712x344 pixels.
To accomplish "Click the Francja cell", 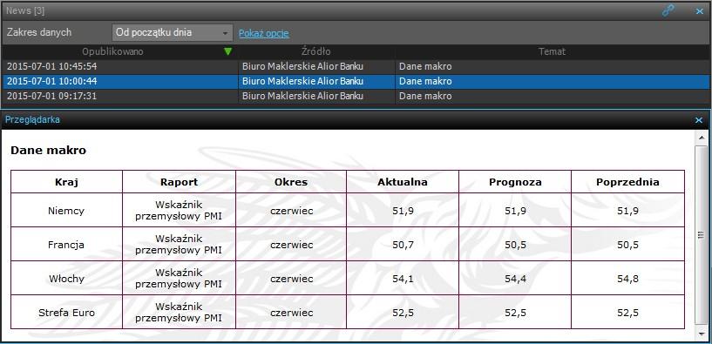I will click(x=66, y=245).
